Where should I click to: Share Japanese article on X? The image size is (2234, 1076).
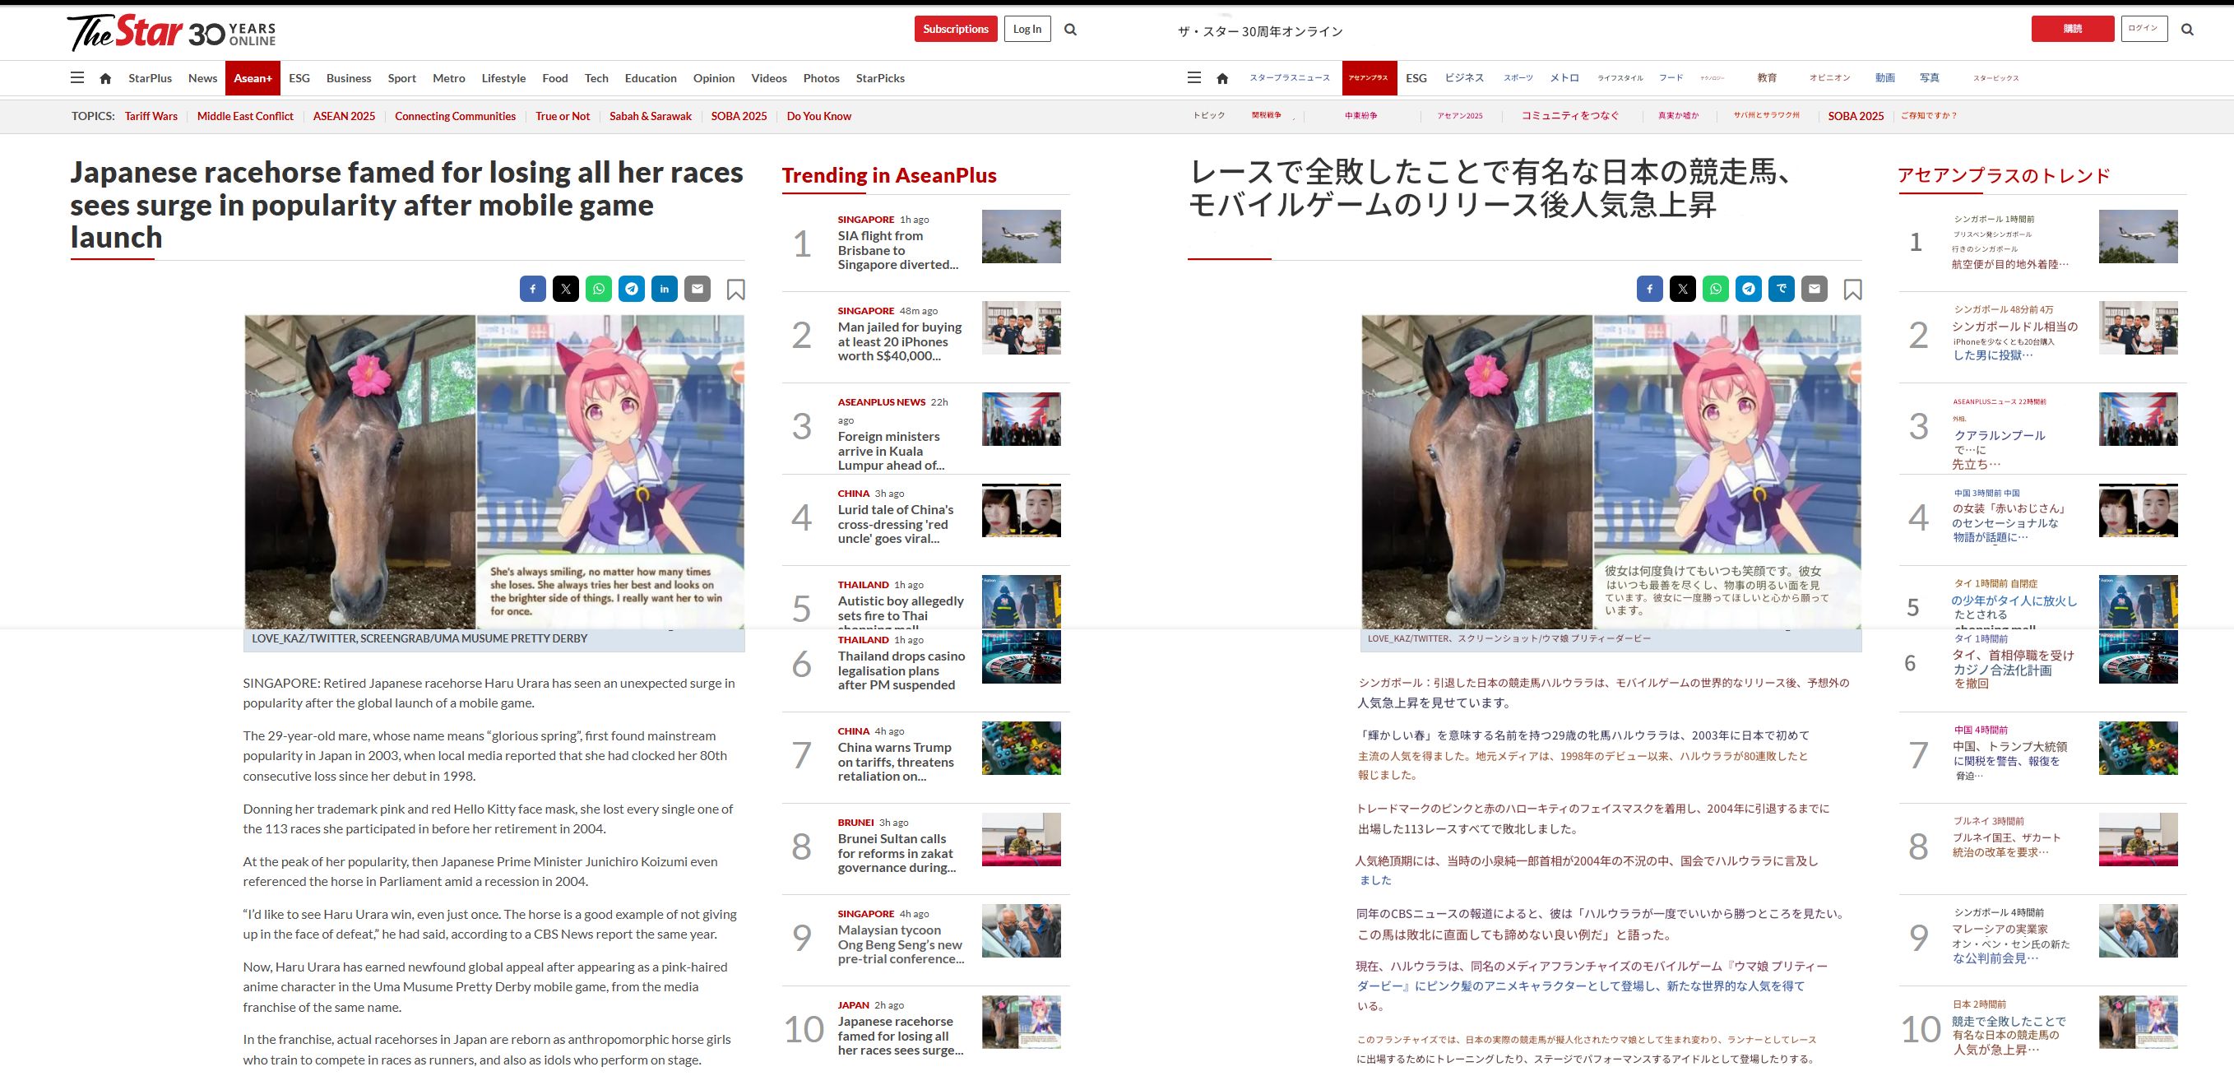pos(1682,289)
